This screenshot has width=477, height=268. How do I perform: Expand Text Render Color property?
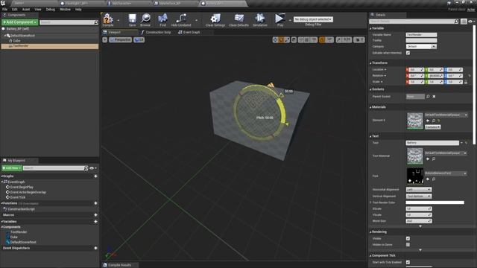[370, 202]
